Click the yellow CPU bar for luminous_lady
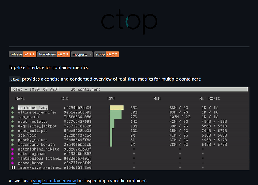This screenshot has height=185, width=258. point(117,108)
